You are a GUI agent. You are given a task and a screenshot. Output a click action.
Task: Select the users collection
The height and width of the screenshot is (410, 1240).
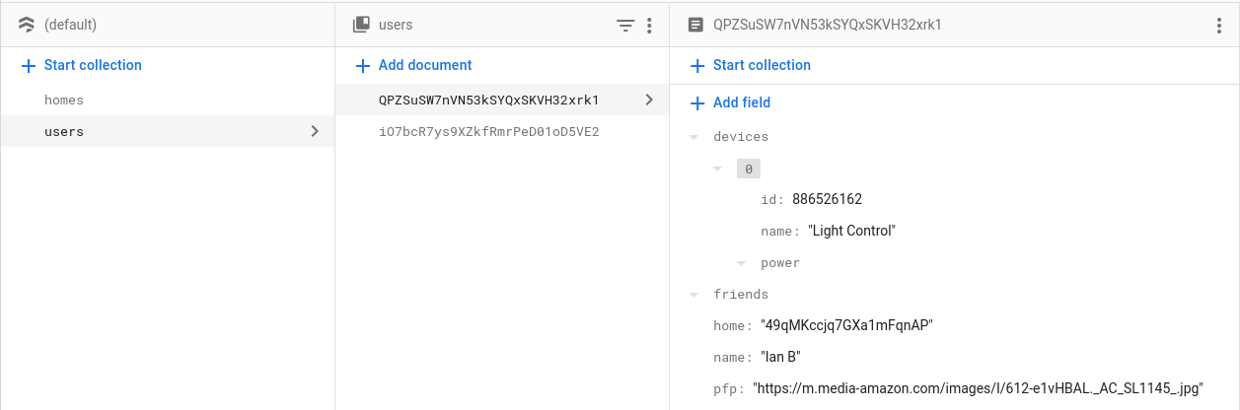pyautogui.click(x=64, y=131)
